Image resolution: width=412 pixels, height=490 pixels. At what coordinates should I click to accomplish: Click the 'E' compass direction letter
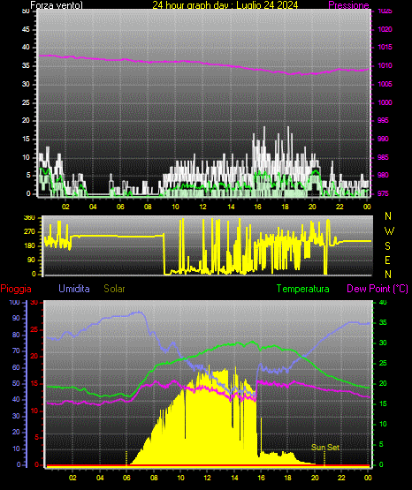click(x=387, y=260)
